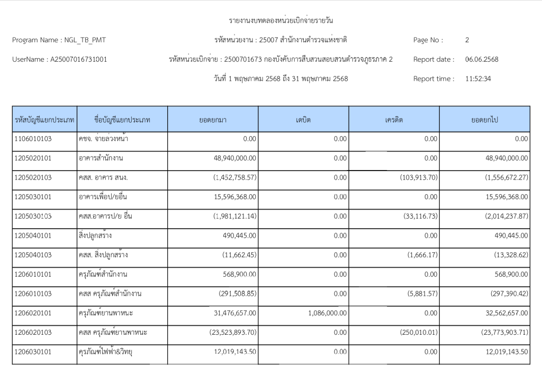Click the Report time value 11:52:34
Viewport: 542px width, 377px height.
pyautogui.click(x=478, y=79)
